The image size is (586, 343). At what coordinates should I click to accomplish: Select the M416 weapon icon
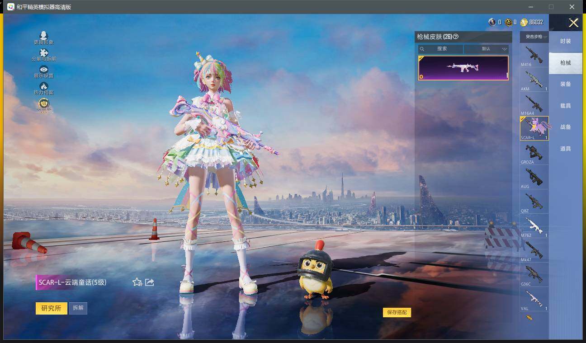coord(534,55)
